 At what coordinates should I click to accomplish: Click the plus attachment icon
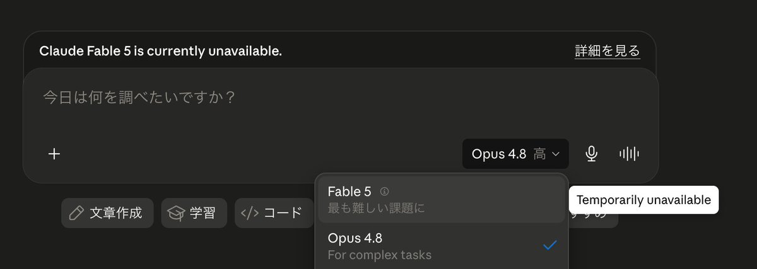pos(54,154)
